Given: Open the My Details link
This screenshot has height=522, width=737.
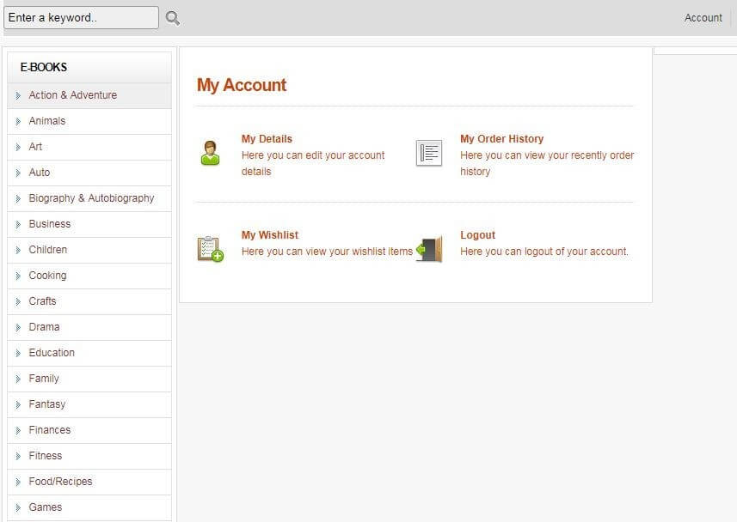Looking at the screenshot, I should coord(267,139).
